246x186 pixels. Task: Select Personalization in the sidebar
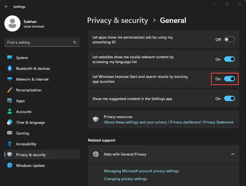point(29,90)
